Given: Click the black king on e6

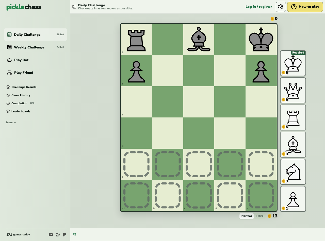Looking at the screenshot, I should [261, 40].
